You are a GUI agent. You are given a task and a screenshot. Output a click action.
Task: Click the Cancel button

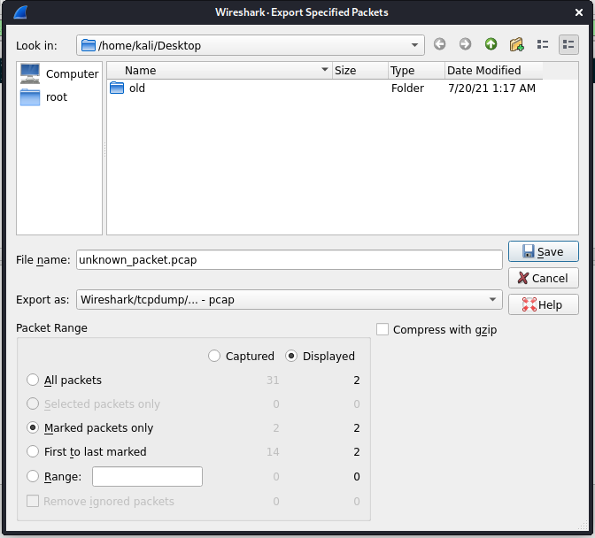point(543,278)
